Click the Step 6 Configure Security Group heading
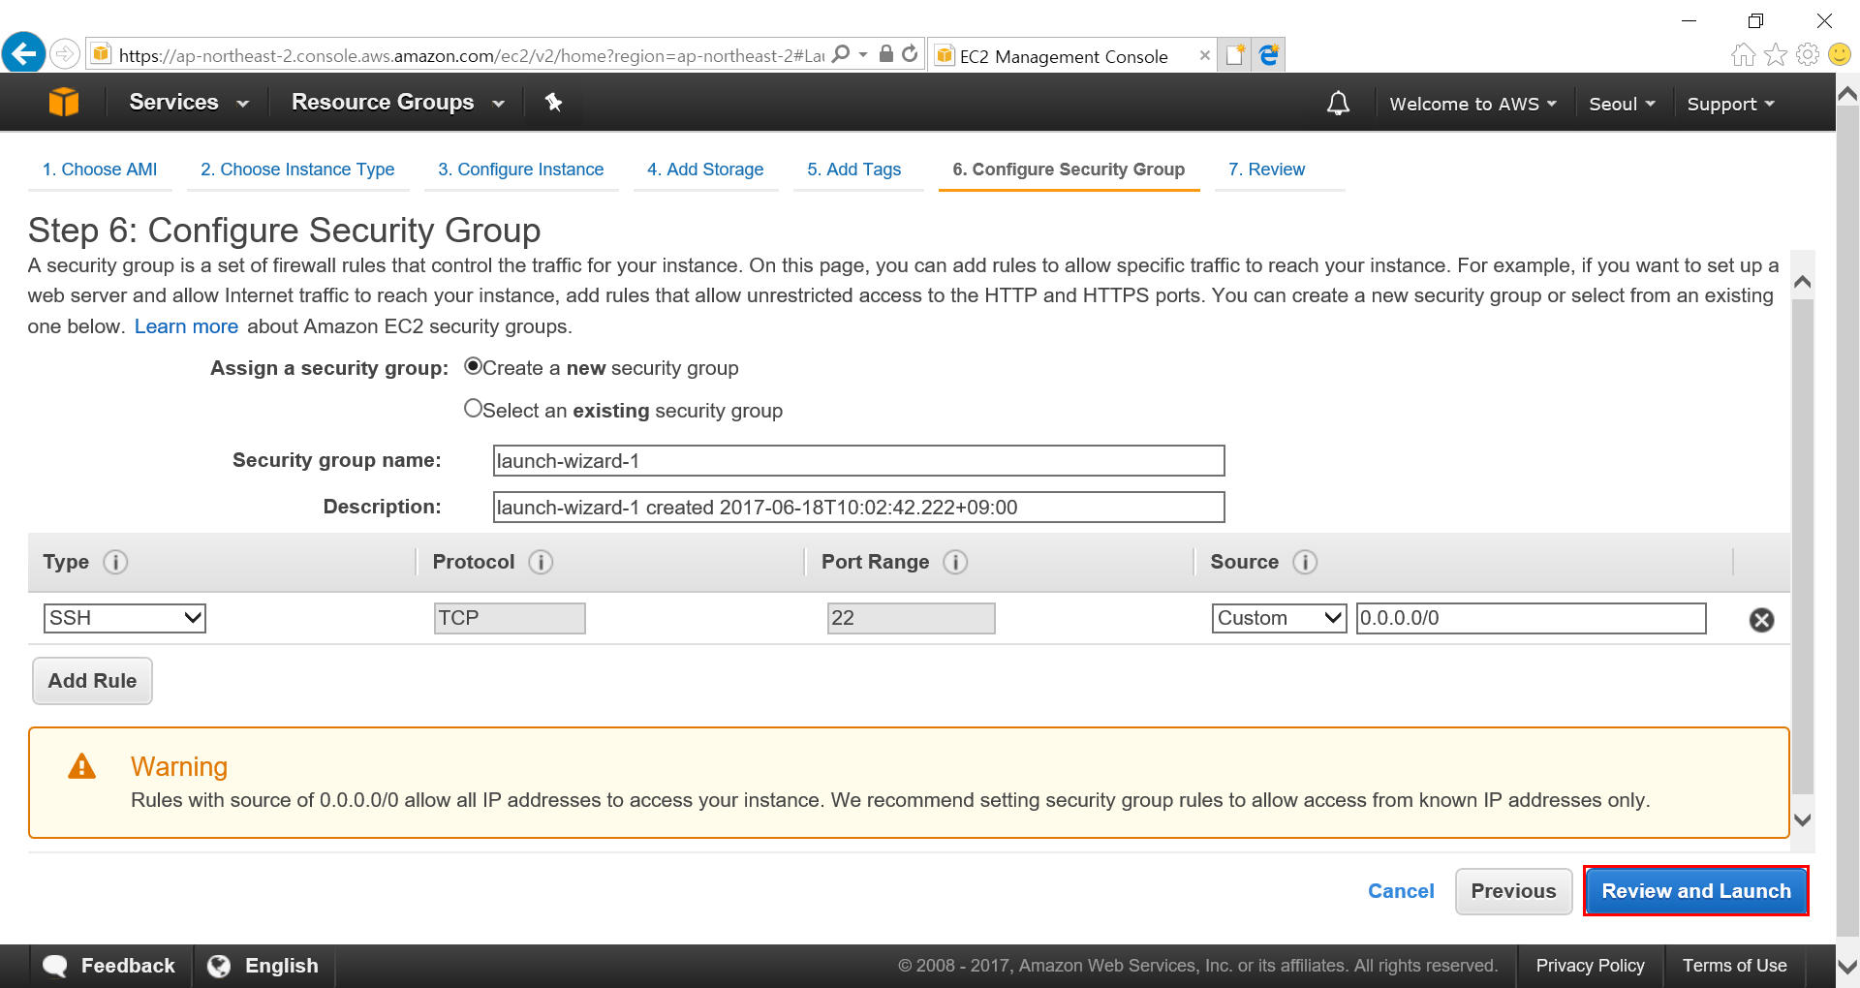The image size is (1860, 988). click(284, 231)
